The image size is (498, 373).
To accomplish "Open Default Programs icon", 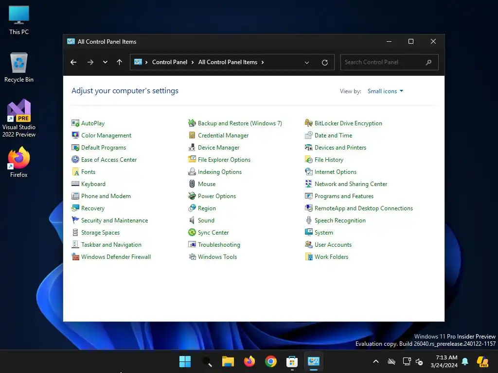I will coord(75,148).
